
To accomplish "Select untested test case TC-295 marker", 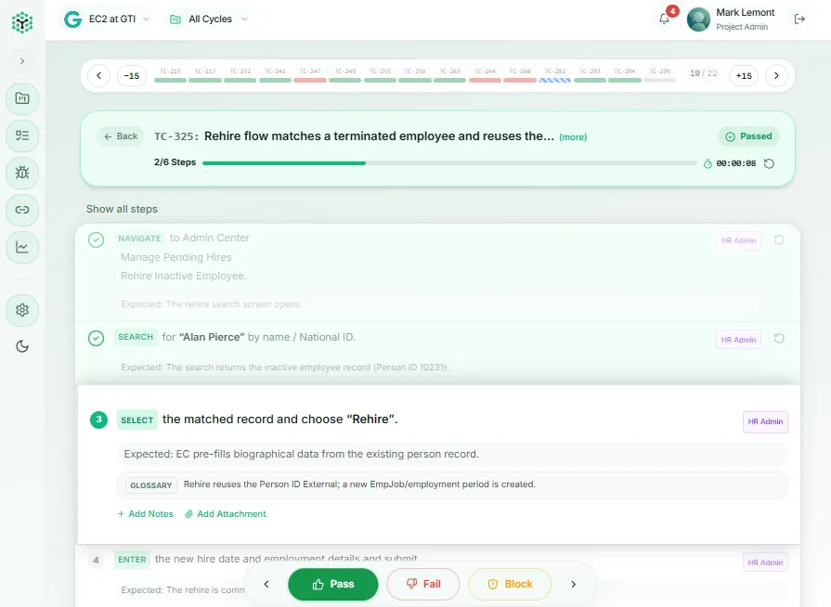I will 660,76.
